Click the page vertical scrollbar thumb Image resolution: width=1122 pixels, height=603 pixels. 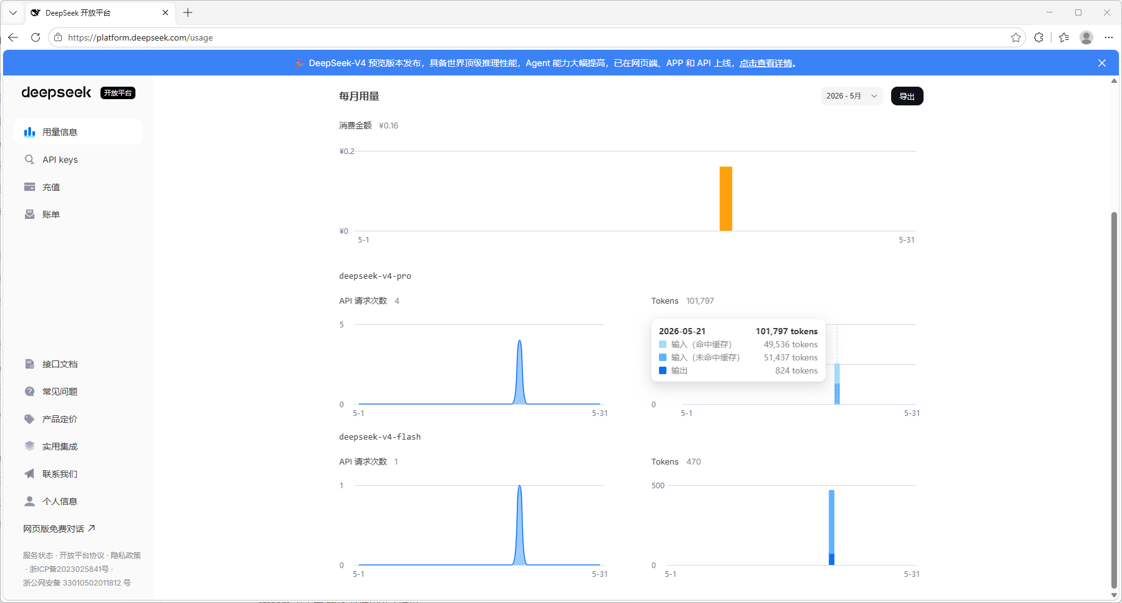1114,400
